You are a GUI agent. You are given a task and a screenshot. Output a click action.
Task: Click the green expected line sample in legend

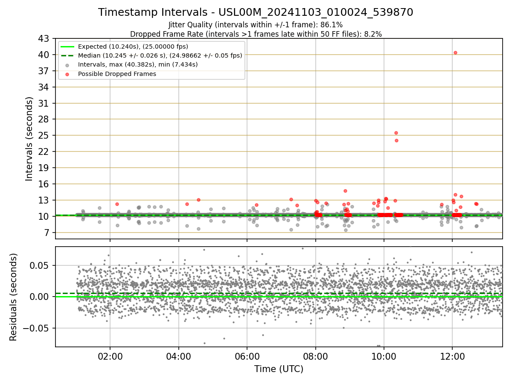pyautogui.click(x=67, y=47)
